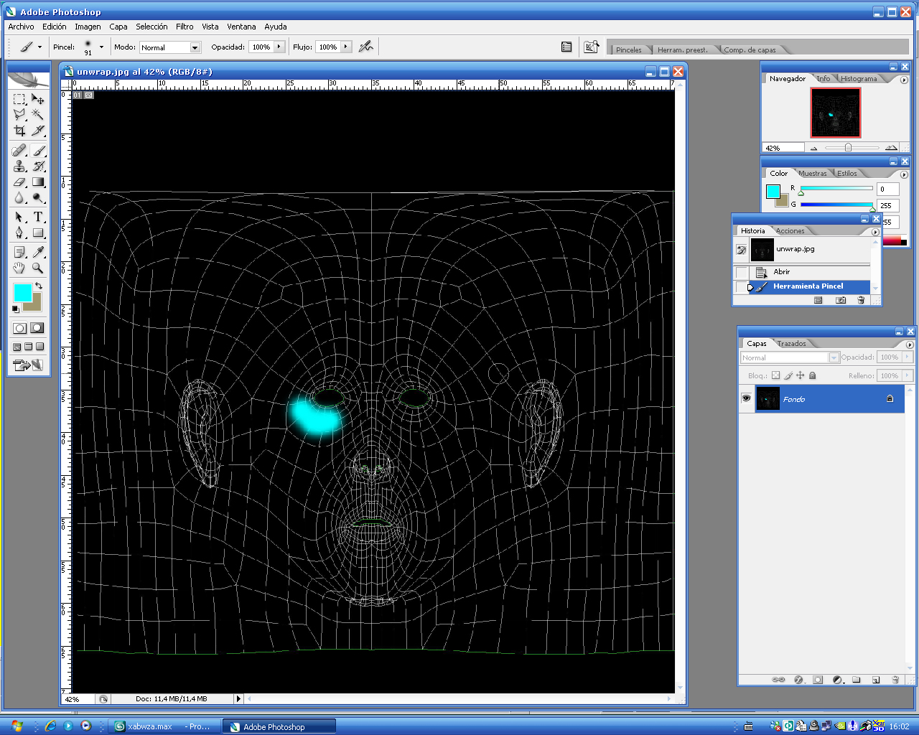This screenshot has height=735, width=919.
Task: Switch to Quick Mask mode
Action: [x=37, y=328]
